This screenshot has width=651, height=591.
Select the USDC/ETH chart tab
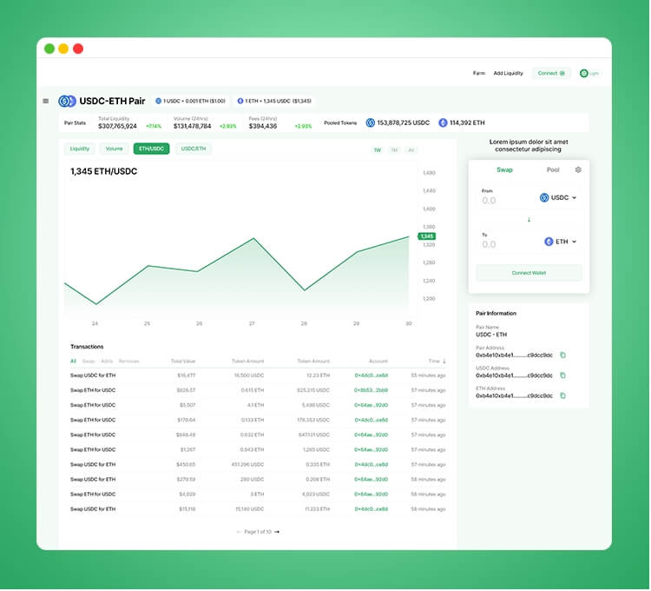click(x=194, y=149)
